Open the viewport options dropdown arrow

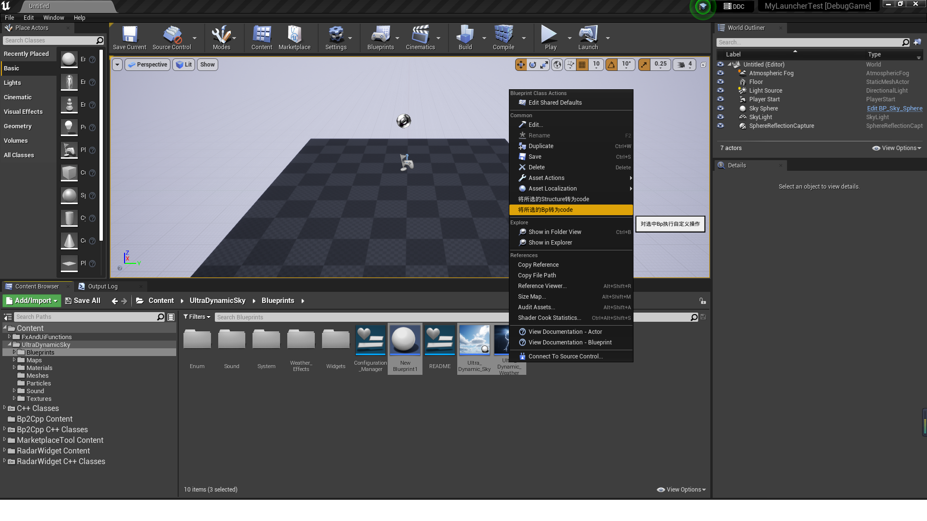click(x=117, y=65)
